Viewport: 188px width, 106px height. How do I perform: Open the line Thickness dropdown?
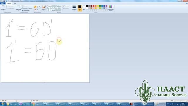point(74,8)
